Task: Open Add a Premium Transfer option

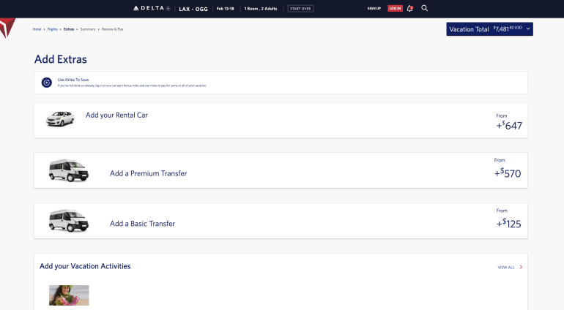Action: (x=148, y=173)
